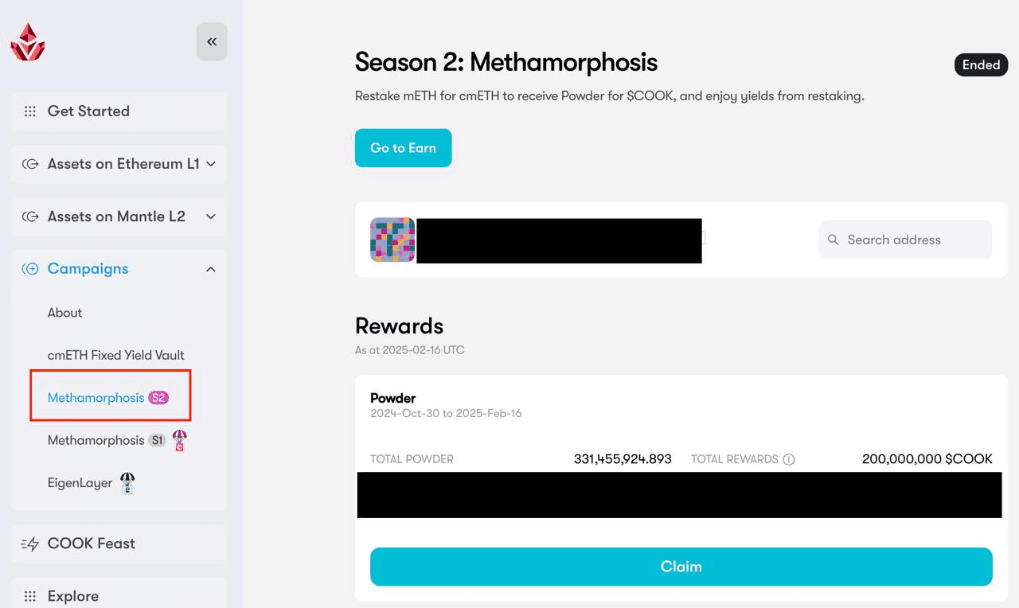The height and width of the screenshot is (608, 1019).
Task: Expand the Assets on Ethereum L1 section
Action: click(210, 164)
